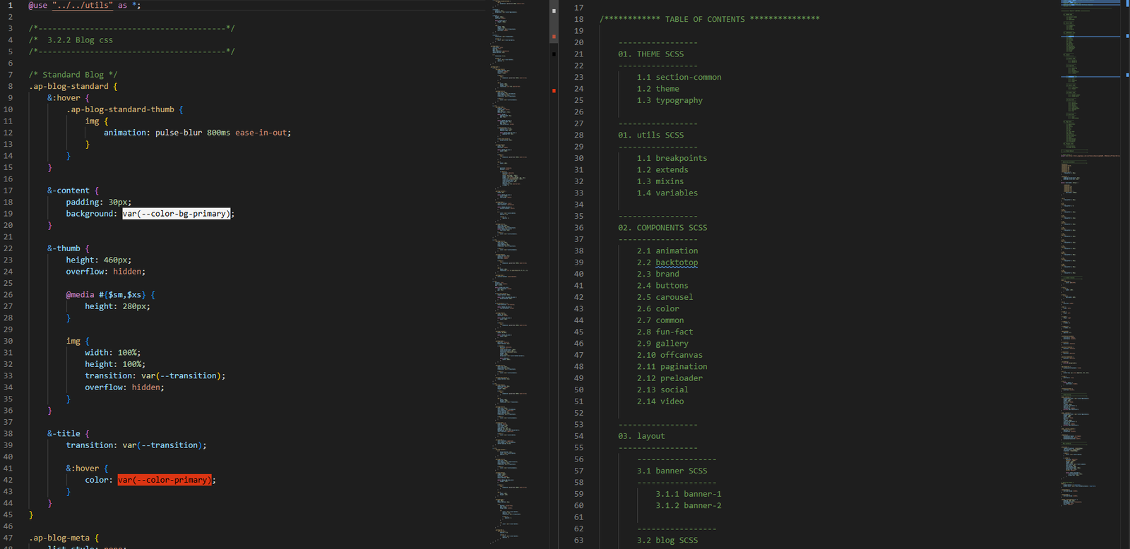This screenshot has height=549, width=1130.
Task: Click the "animation: pulse-blur 800ms ease-in-out;" line
Action: click(x=198, y=132)
